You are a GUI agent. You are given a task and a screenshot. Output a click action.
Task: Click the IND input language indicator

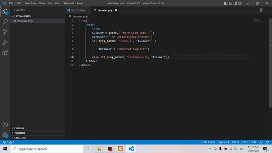(242, 149)
